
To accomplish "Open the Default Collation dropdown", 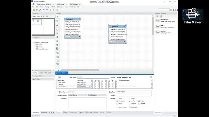I will coord(97,95).
